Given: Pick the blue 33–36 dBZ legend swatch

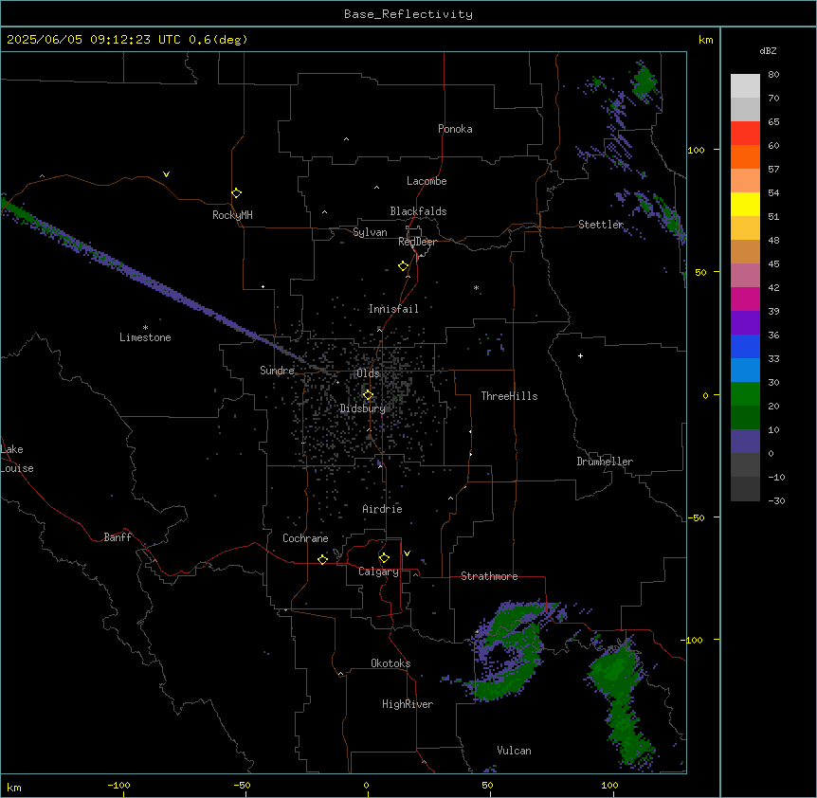Looking at the screenshot, I should pos(745,346).
